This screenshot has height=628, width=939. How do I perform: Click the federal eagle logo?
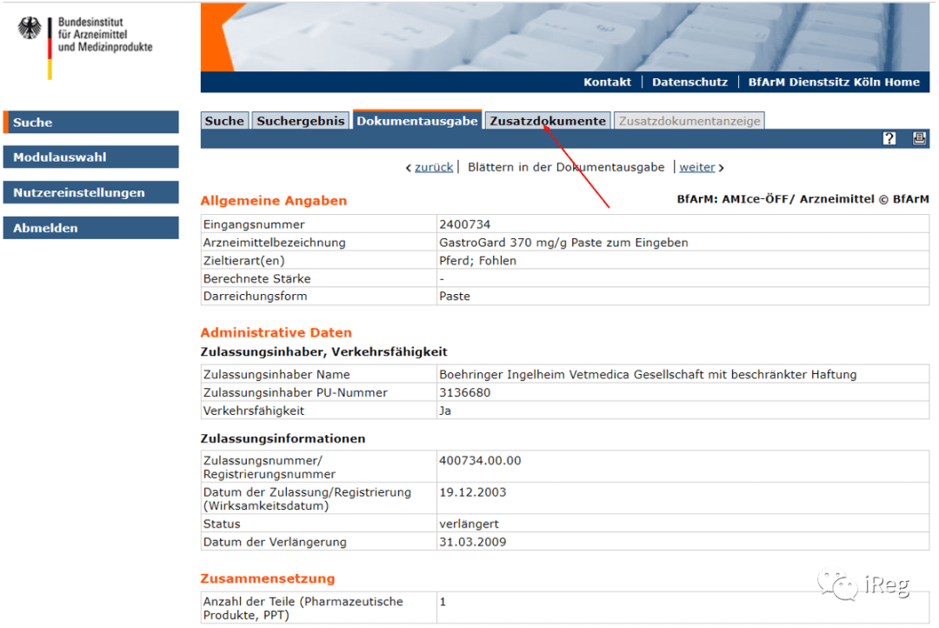[x=30, y=28]
